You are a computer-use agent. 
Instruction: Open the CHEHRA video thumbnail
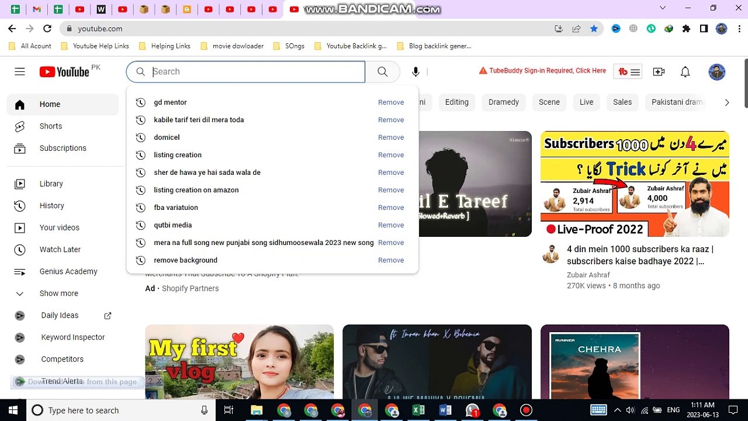[x=635, y=361]
